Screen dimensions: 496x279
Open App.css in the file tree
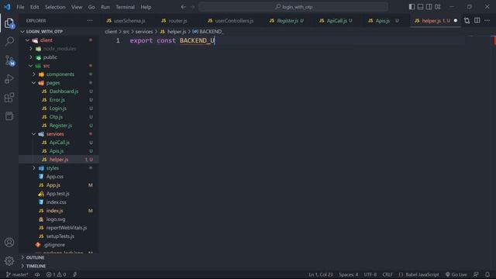coord(55,177)
